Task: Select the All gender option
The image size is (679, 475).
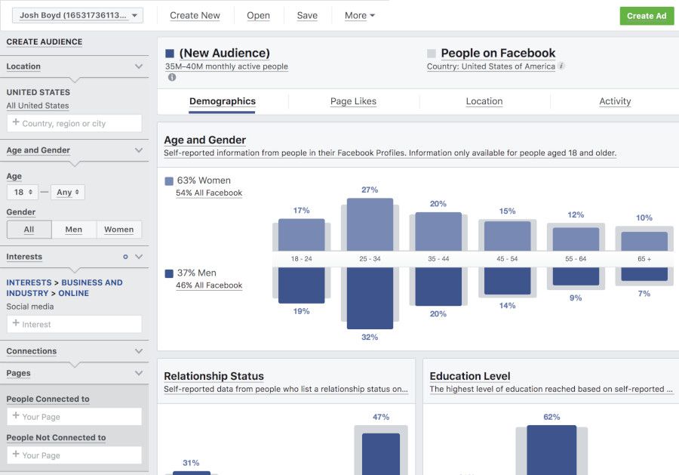Action: pos(29,230)
